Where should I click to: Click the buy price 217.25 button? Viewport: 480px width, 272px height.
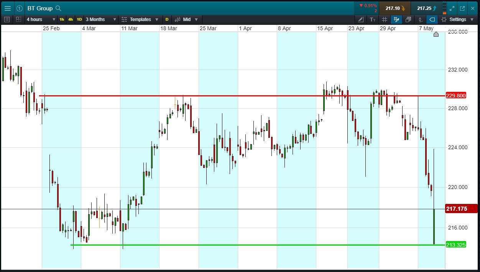pos(426,8)
